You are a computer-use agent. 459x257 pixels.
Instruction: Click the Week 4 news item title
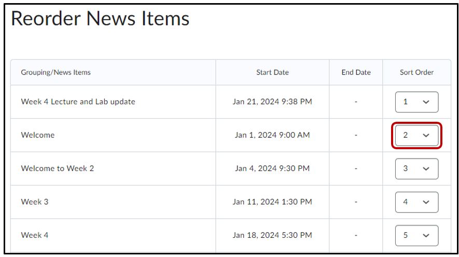pyautogui.click(x=35, y=235)
